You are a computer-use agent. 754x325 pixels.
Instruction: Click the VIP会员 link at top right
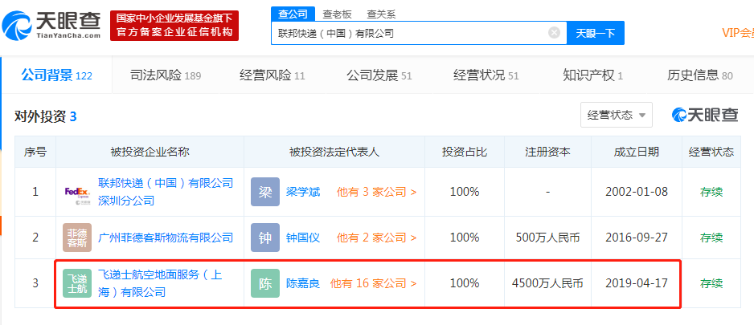point(738,33)
